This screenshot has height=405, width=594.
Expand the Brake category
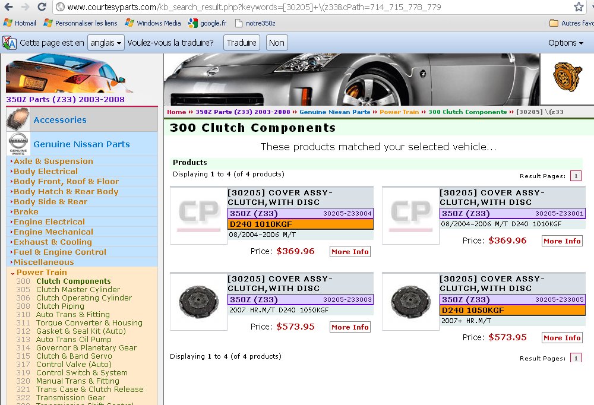click(x=24, y=211)
